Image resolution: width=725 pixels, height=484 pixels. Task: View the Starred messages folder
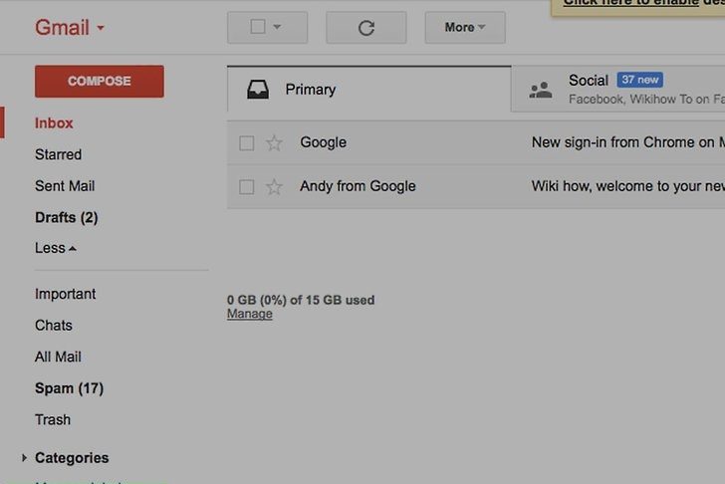point(58,154)
